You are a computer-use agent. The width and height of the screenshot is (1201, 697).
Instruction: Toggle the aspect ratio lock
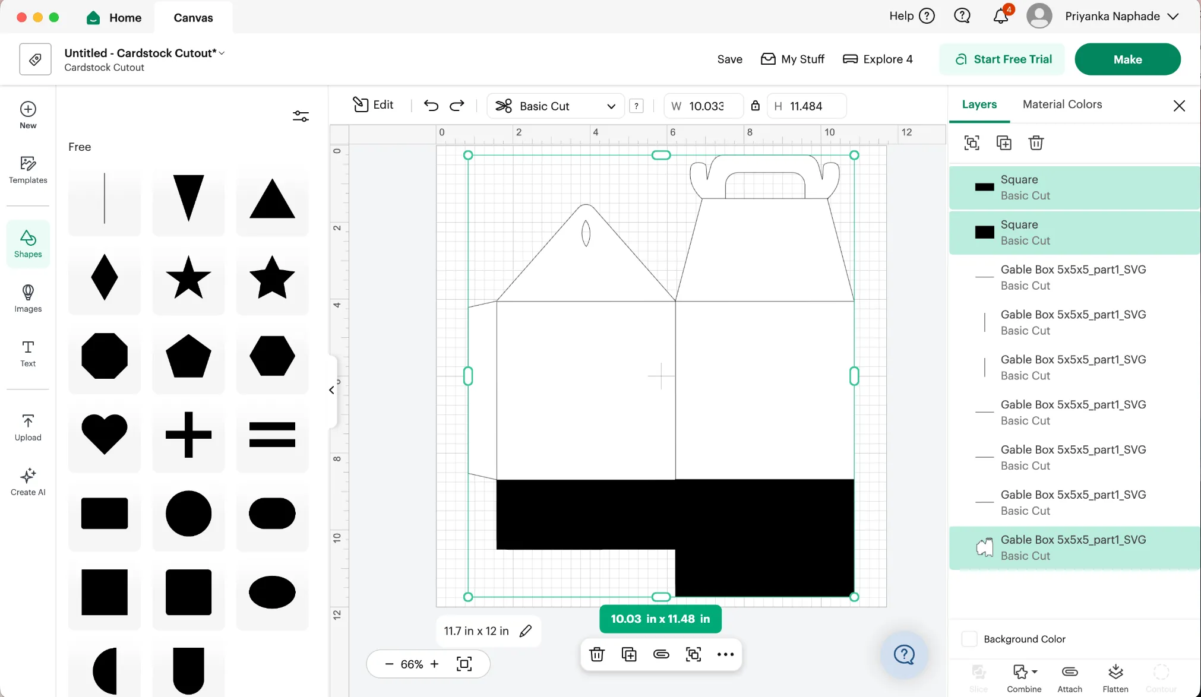(x=755, y=106)
